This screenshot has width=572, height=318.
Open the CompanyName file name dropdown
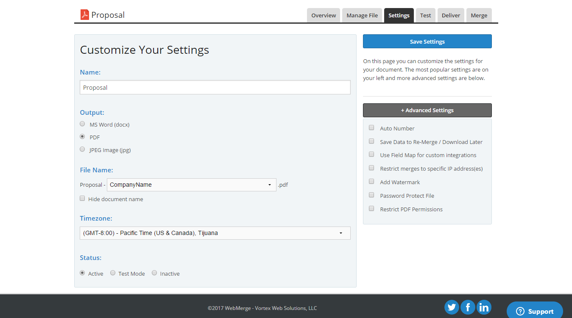click(x=192, y=185)
